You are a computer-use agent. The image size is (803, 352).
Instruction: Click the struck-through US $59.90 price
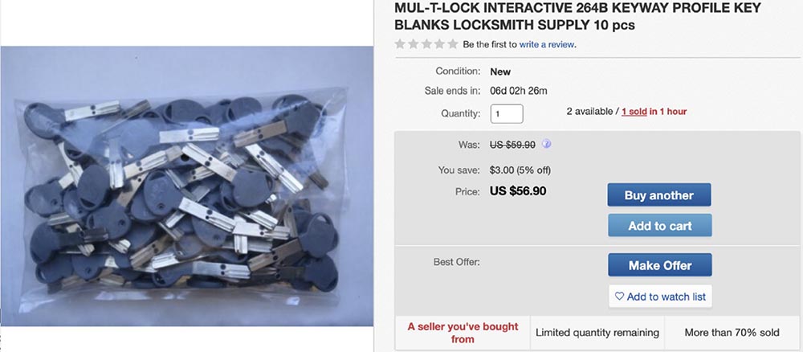tap(514, 145)
